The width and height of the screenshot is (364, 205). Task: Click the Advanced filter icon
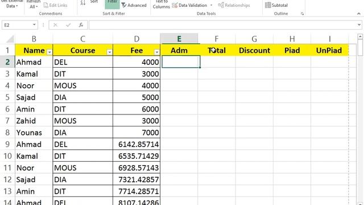[x=124, y=5]
